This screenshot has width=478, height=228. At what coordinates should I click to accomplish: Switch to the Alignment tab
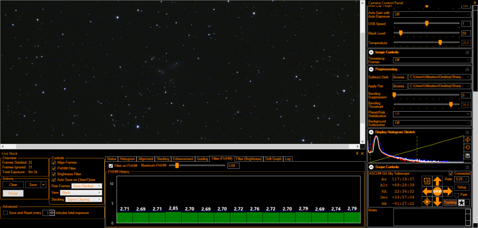[146, 159]
